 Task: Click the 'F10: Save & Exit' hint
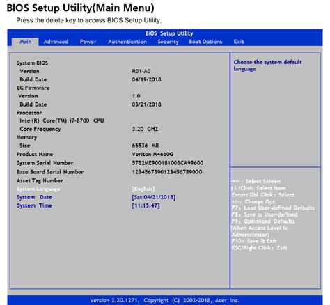254,241
